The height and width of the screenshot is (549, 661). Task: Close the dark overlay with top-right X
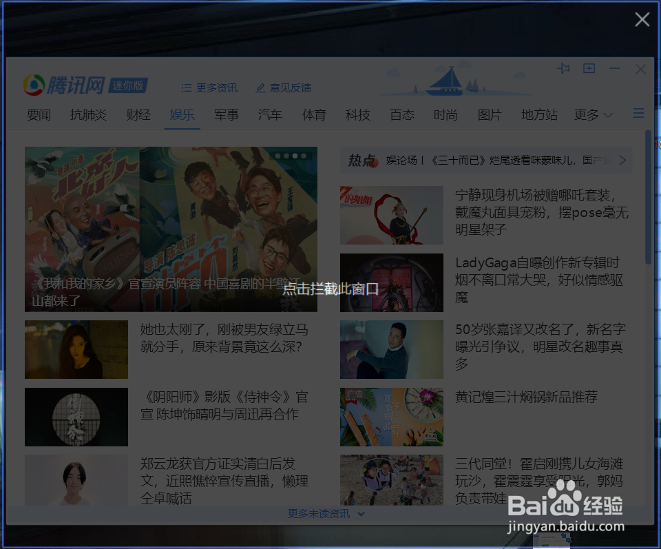[x=642, y=19]
